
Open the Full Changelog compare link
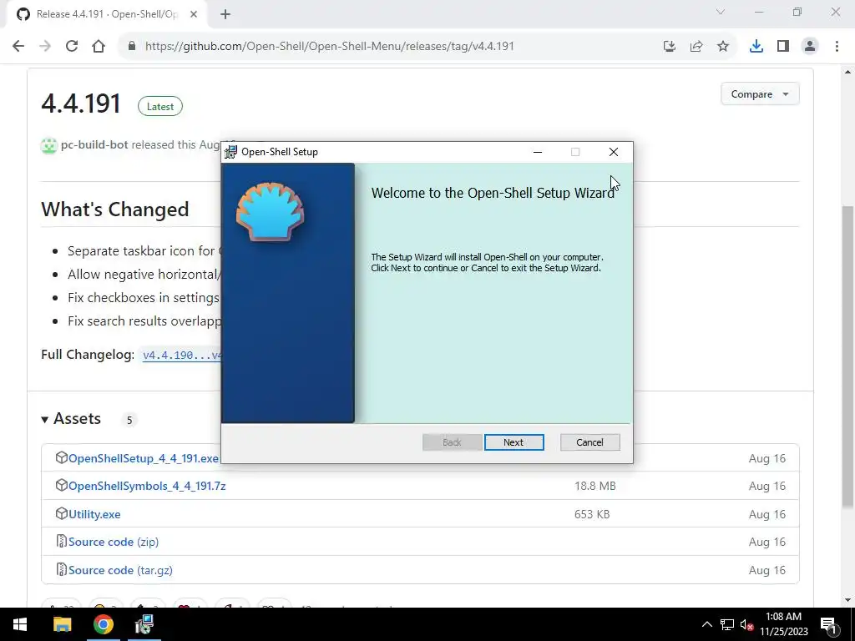tap(182, 356)
